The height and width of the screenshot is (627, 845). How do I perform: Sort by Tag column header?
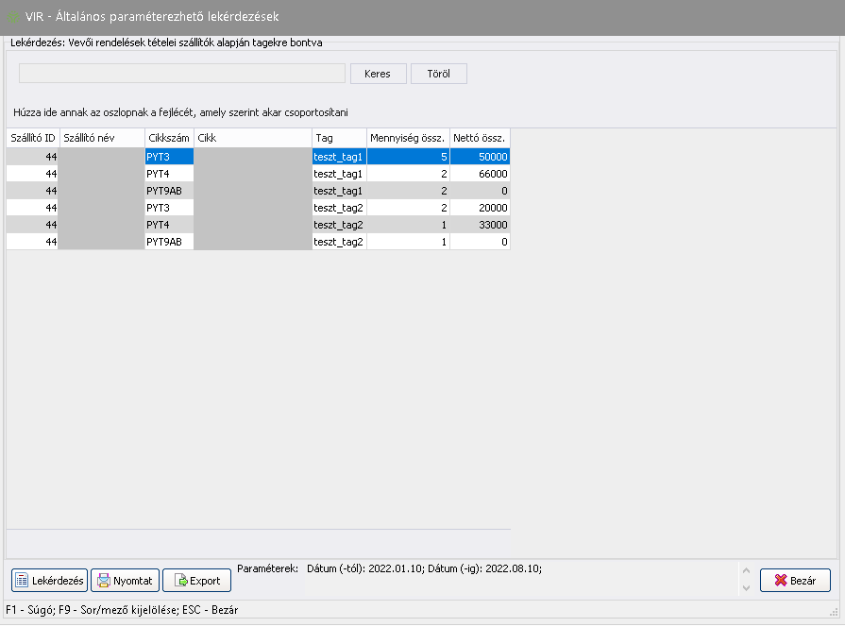click(339, 138)
